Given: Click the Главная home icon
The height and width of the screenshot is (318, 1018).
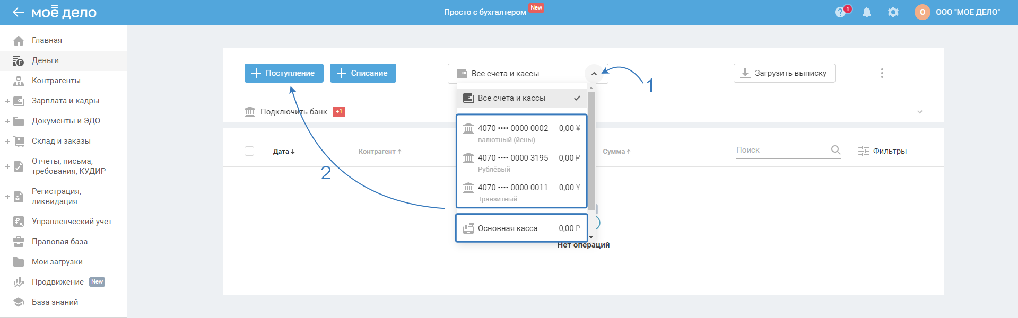Looking at the screenshot, I should [x=19, y=41].
